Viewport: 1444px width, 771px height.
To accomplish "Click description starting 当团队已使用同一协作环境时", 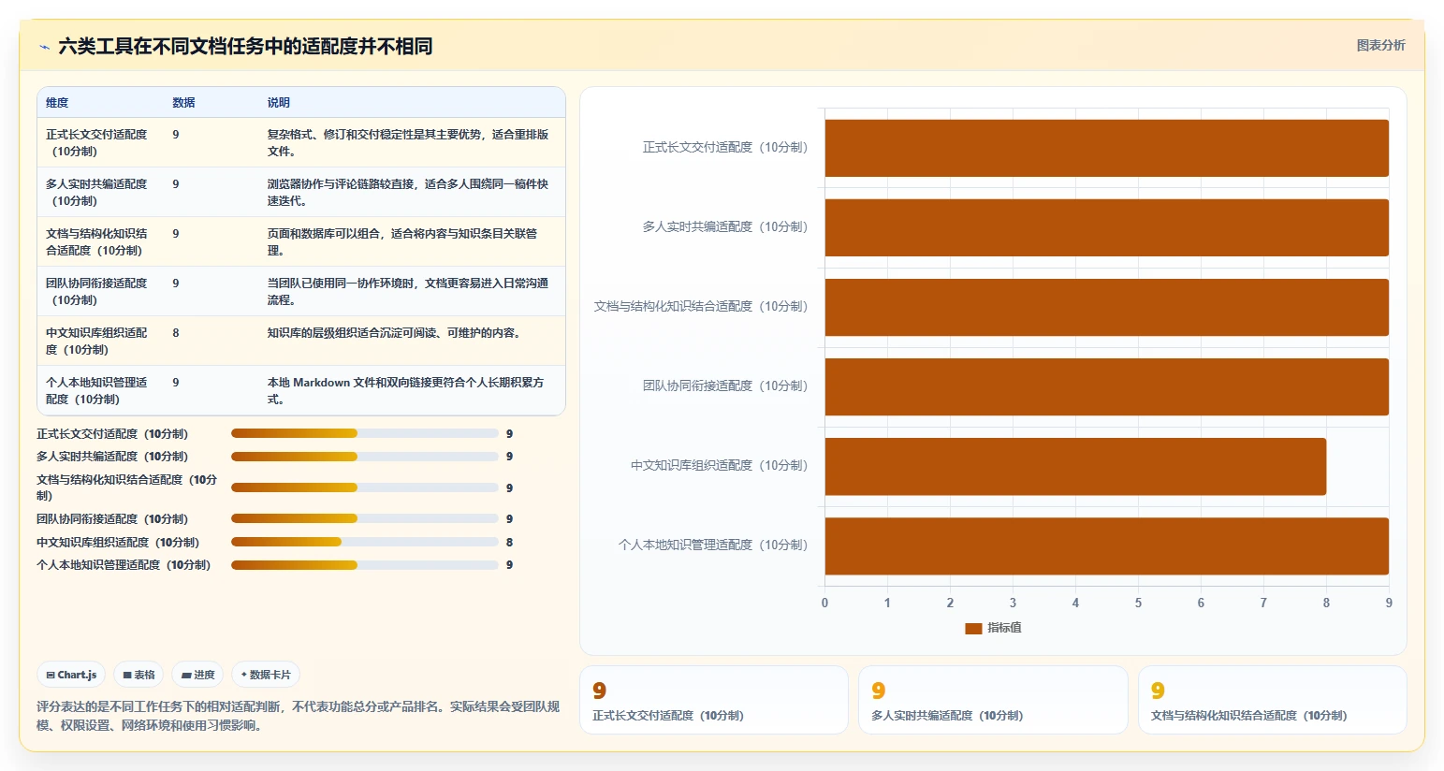I will 408,291.
